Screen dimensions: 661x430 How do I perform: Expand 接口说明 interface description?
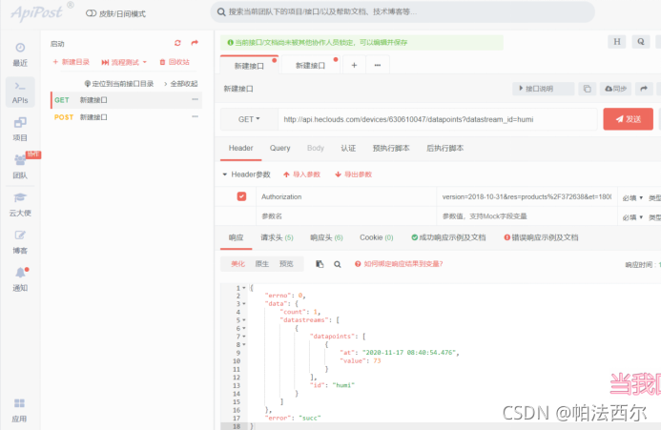pos(543,89)
